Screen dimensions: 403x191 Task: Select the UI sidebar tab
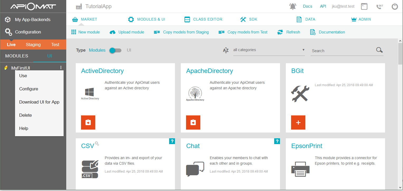(50, 56)
